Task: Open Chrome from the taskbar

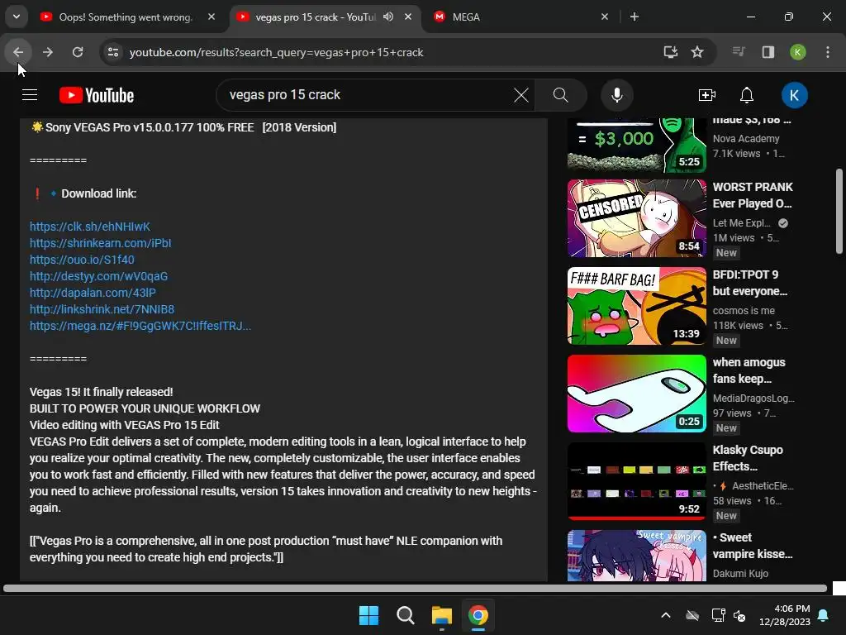Action: pyautogui.click(x=478, y=615)
